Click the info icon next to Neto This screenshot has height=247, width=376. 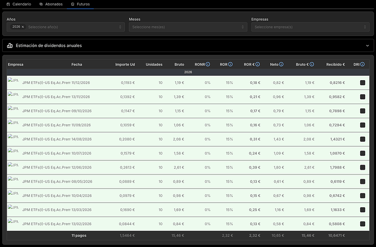pyautogui.click(x=282, y=64)
